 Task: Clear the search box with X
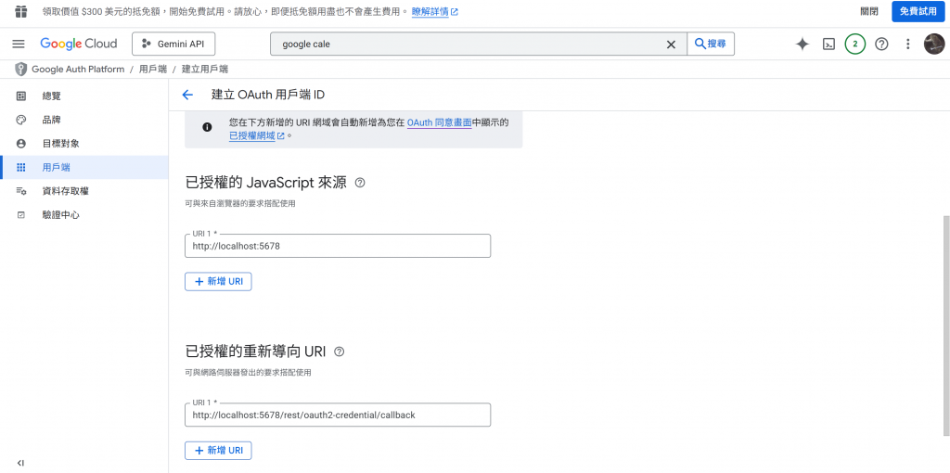coord(671,45)
